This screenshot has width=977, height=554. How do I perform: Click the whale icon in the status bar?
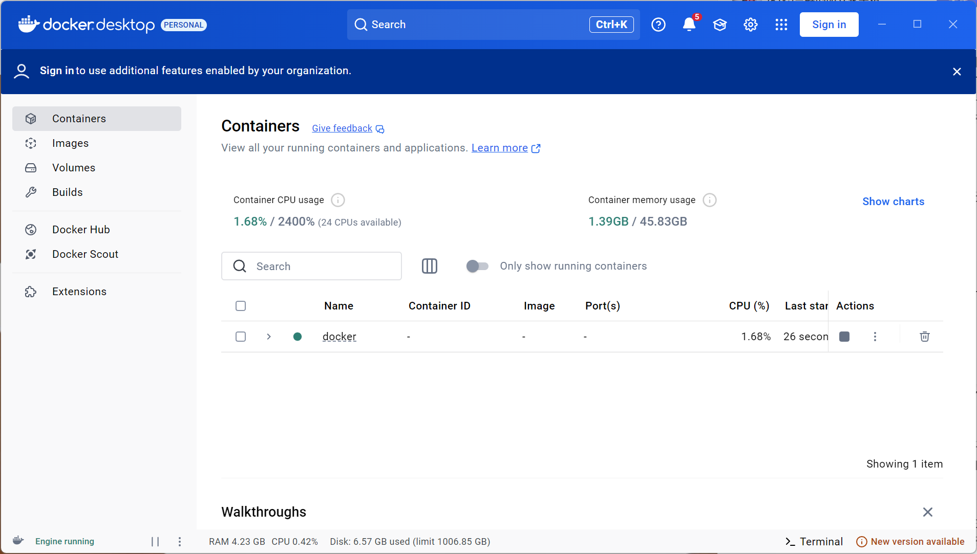[x=18, y=541]
